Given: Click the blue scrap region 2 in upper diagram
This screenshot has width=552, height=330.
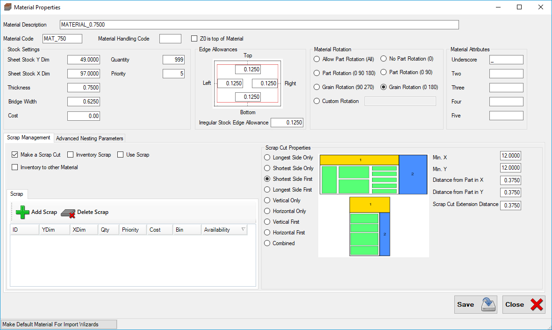Looking at the screenshot, I should (x=413, y=174).
